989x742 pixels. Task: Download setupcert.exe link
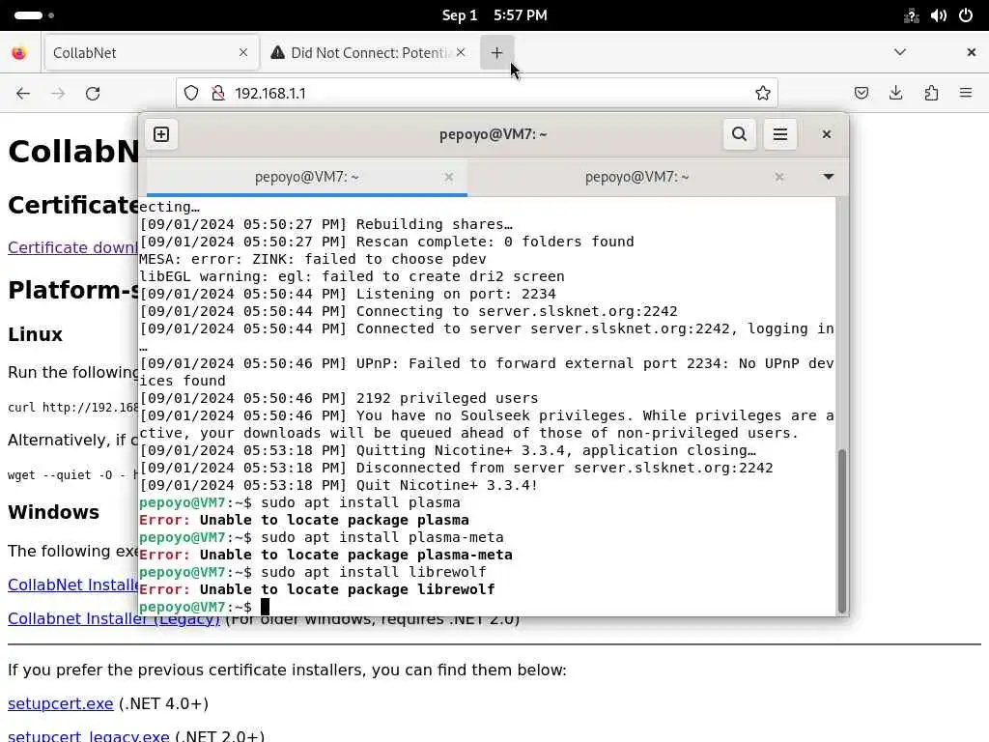61,703
